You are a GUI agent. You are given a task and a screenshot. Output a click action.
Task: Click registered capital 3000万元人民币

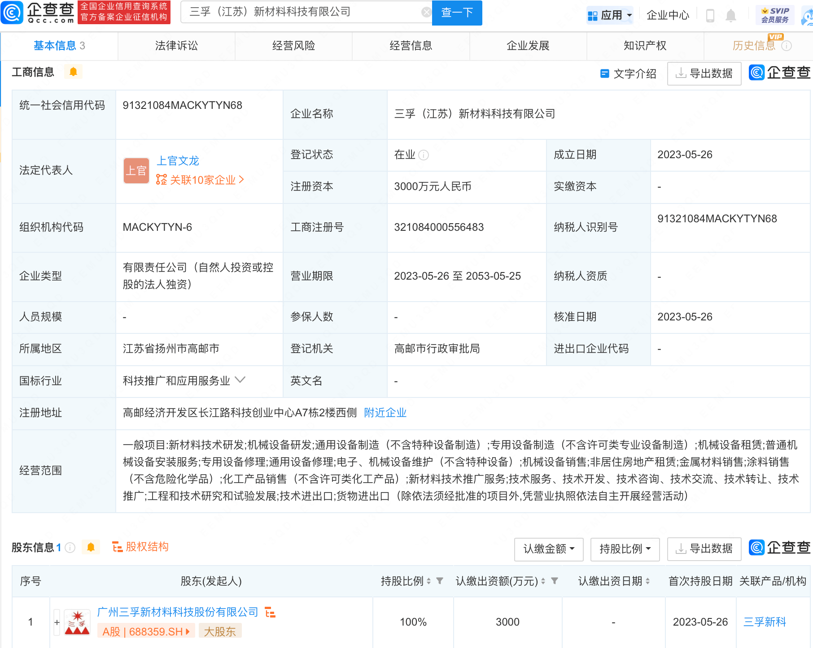pyautogui.click(x=433, y=186)
